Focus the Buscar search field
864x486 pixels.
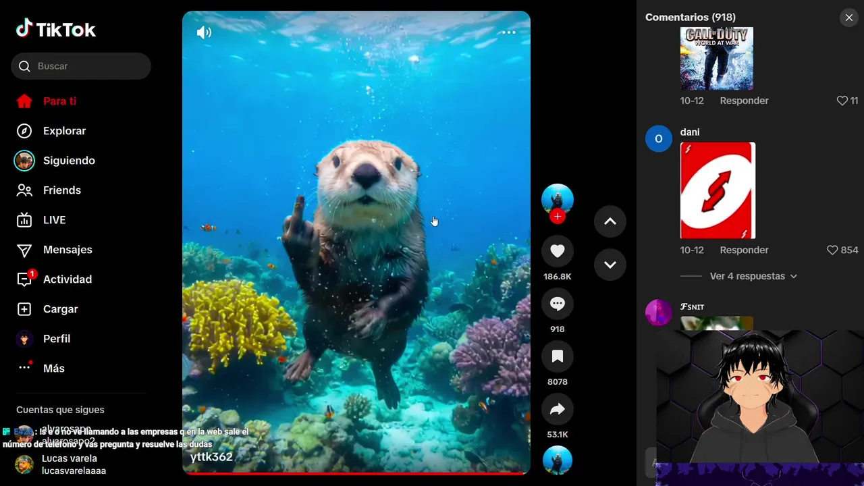[x=81, y=66]
